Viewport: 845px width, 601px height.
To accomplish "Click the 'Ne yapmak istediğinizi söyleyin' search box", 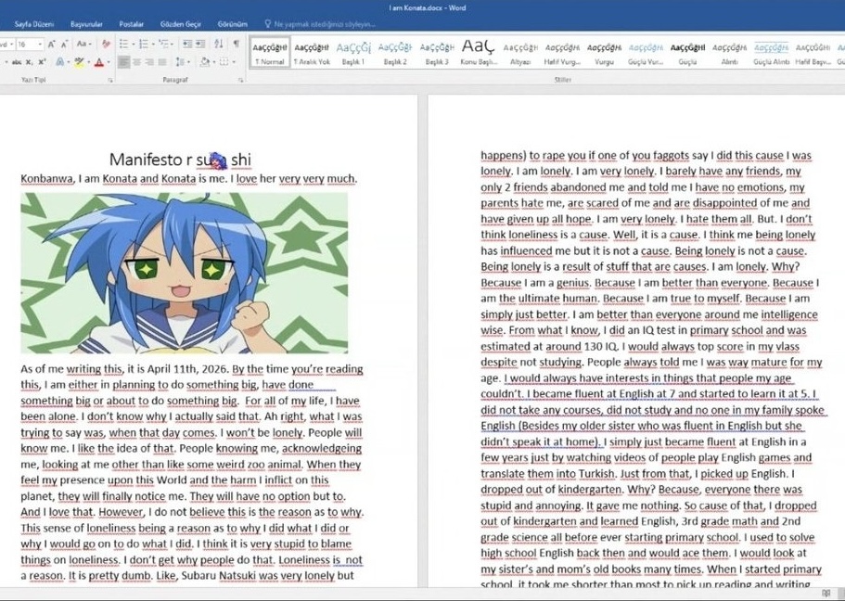I will click(x=315, y=23).
